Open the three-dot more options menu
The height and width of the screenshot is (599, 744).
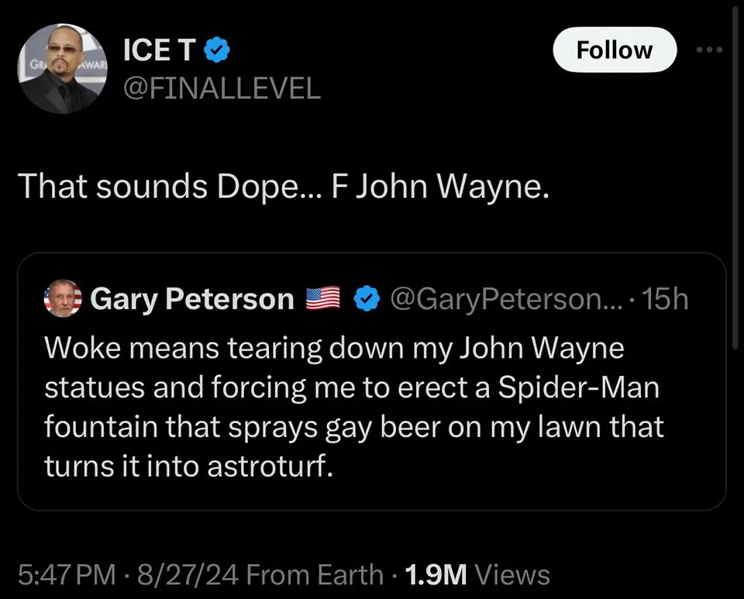709,50
